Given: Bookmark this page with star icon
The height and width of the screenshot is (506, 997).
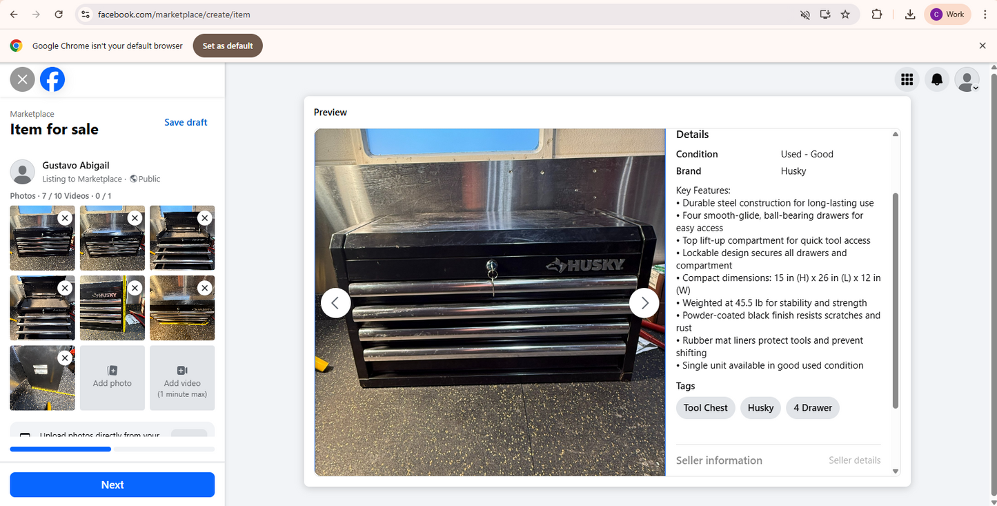Looking at the screenshot, I should [x=845, y=14].
